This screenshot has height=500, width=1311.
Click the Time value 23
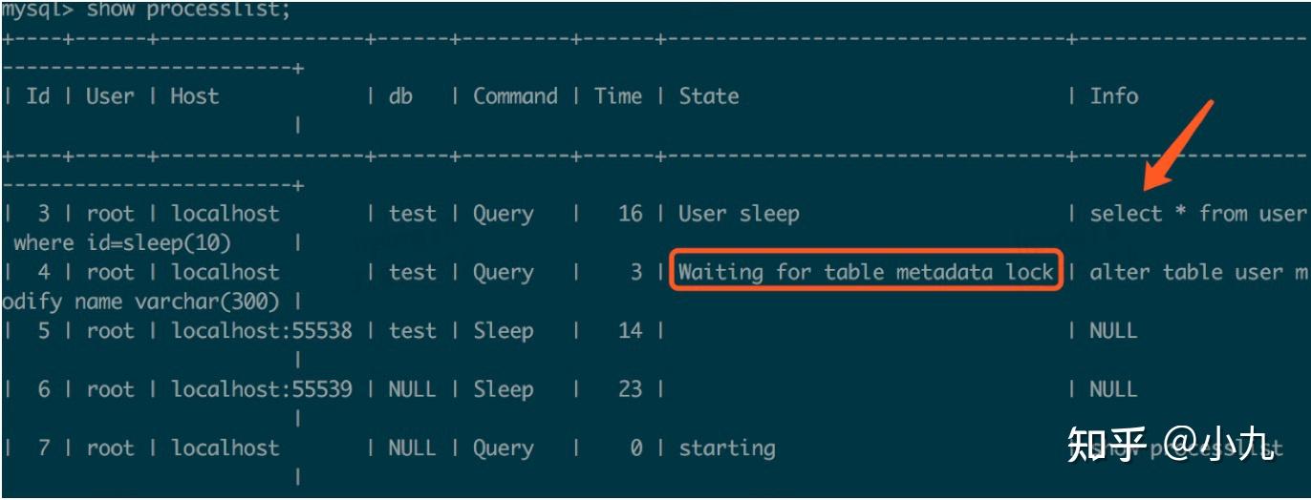630,388
